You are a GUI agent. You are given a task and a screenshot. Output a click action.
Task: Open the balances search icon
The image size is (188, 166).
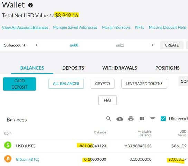[109, 119]
